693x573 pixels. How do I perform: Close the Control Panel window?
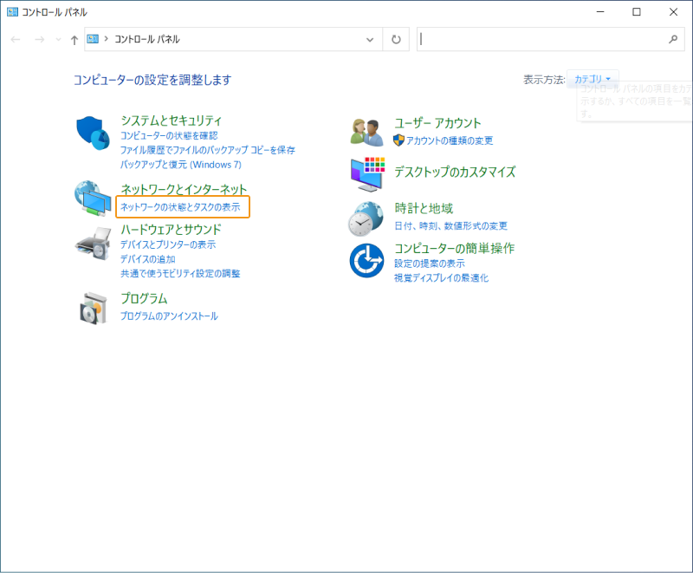point(673,12)
